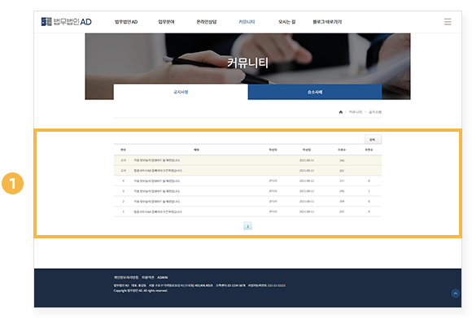Click the 커뮤니티 banner heading

coord(247,63)
